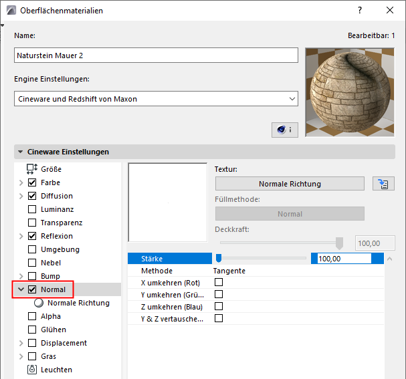This screenshot has height=379, width=406.
Task: Expand the Diffusion tree node
Action: coord(21,196)
